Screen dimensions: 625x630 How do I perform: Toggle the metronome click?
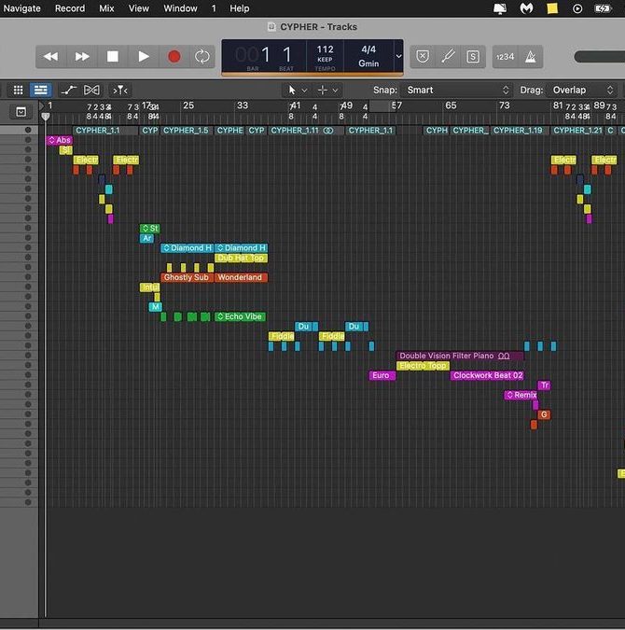[531, 57]
